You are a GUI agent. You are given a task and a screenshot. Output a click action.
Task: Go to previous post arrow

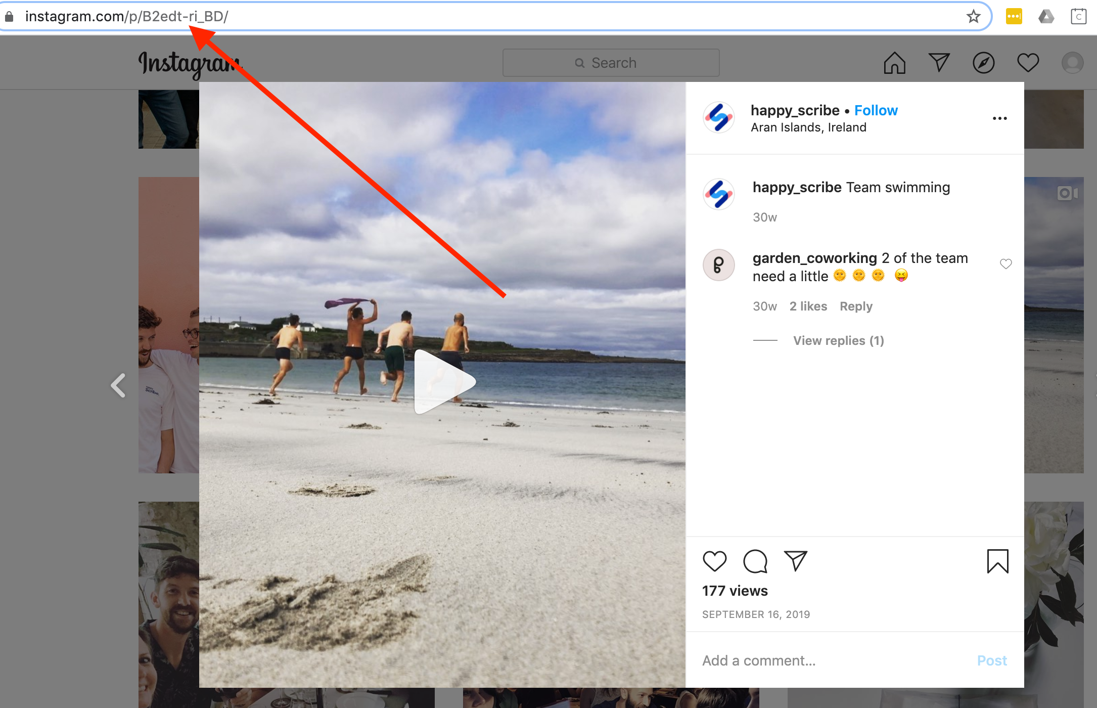118,385
